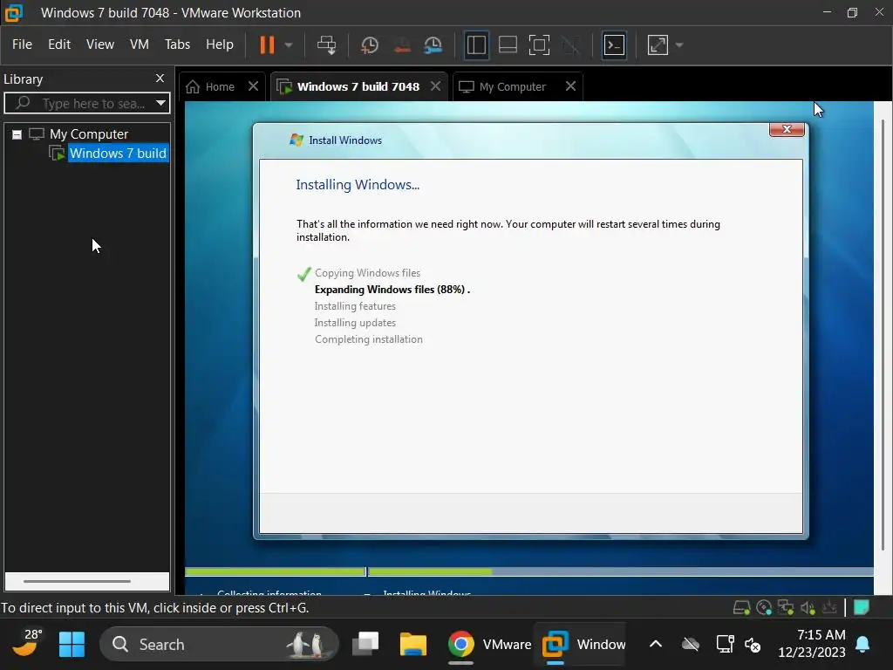Take a snapshot of the VM

click(x=370, y=45)
